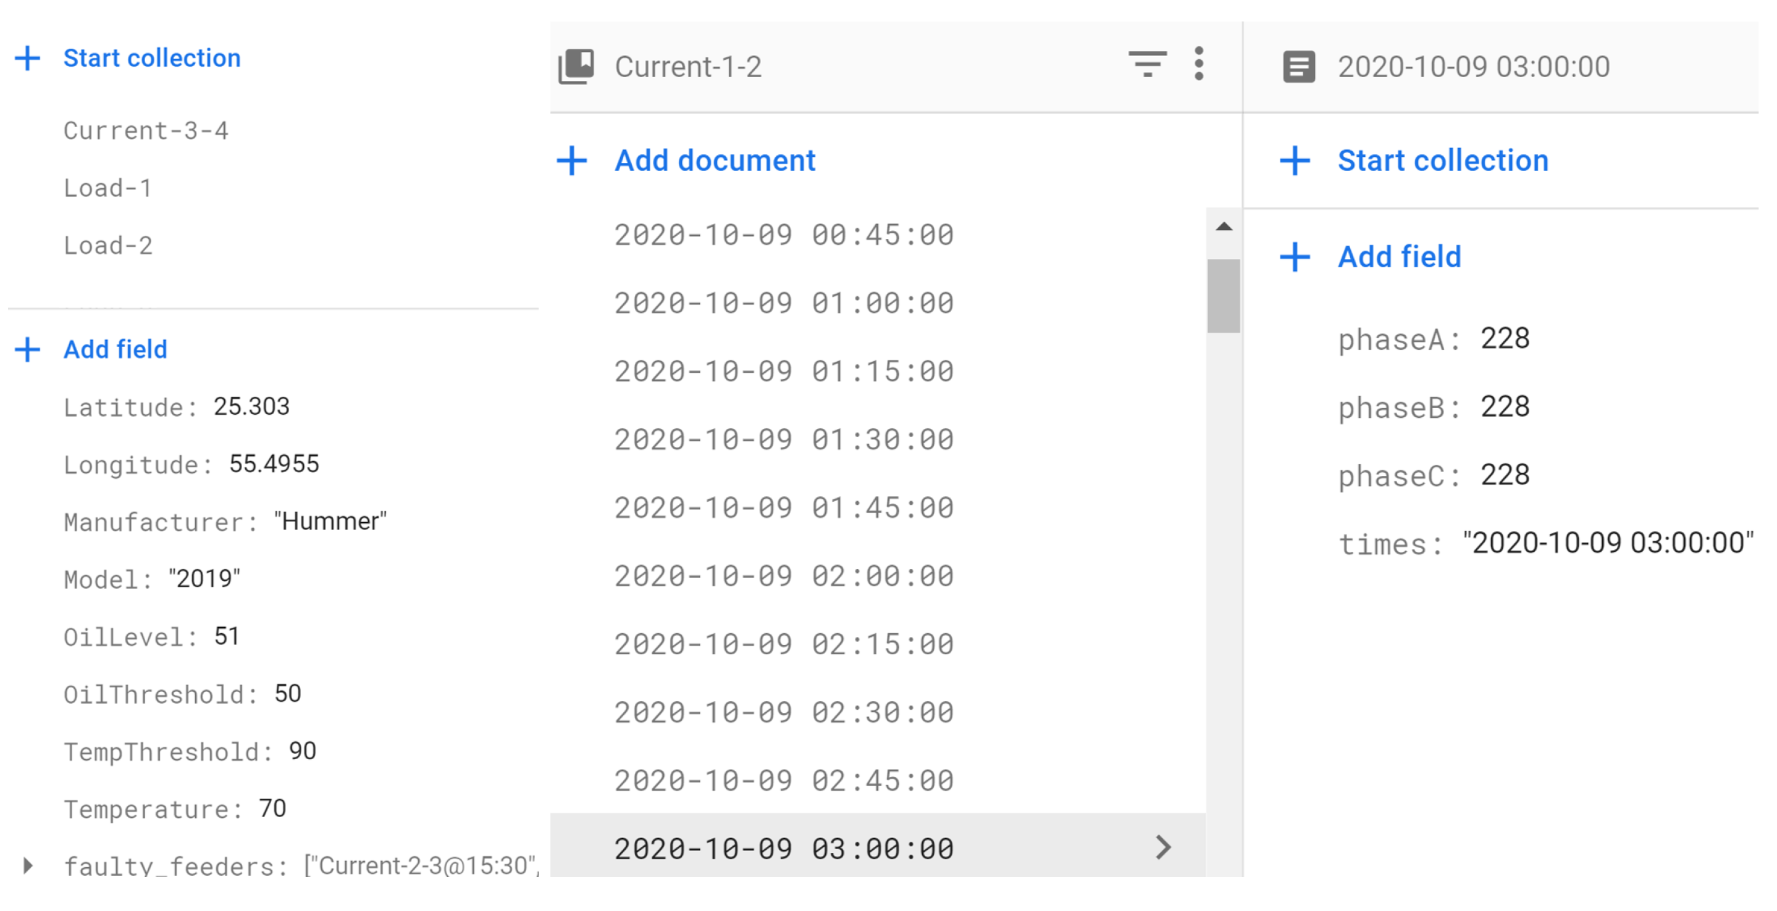Select the Load-1 collection
The width and height of the screenshot is (1777, 911).
click(107, 188)
